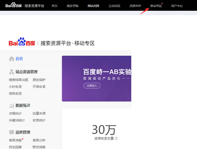Click the 百度峙一AB实验 purple banner
Viewport: 197px width, 149px height.
coord(96,79)
